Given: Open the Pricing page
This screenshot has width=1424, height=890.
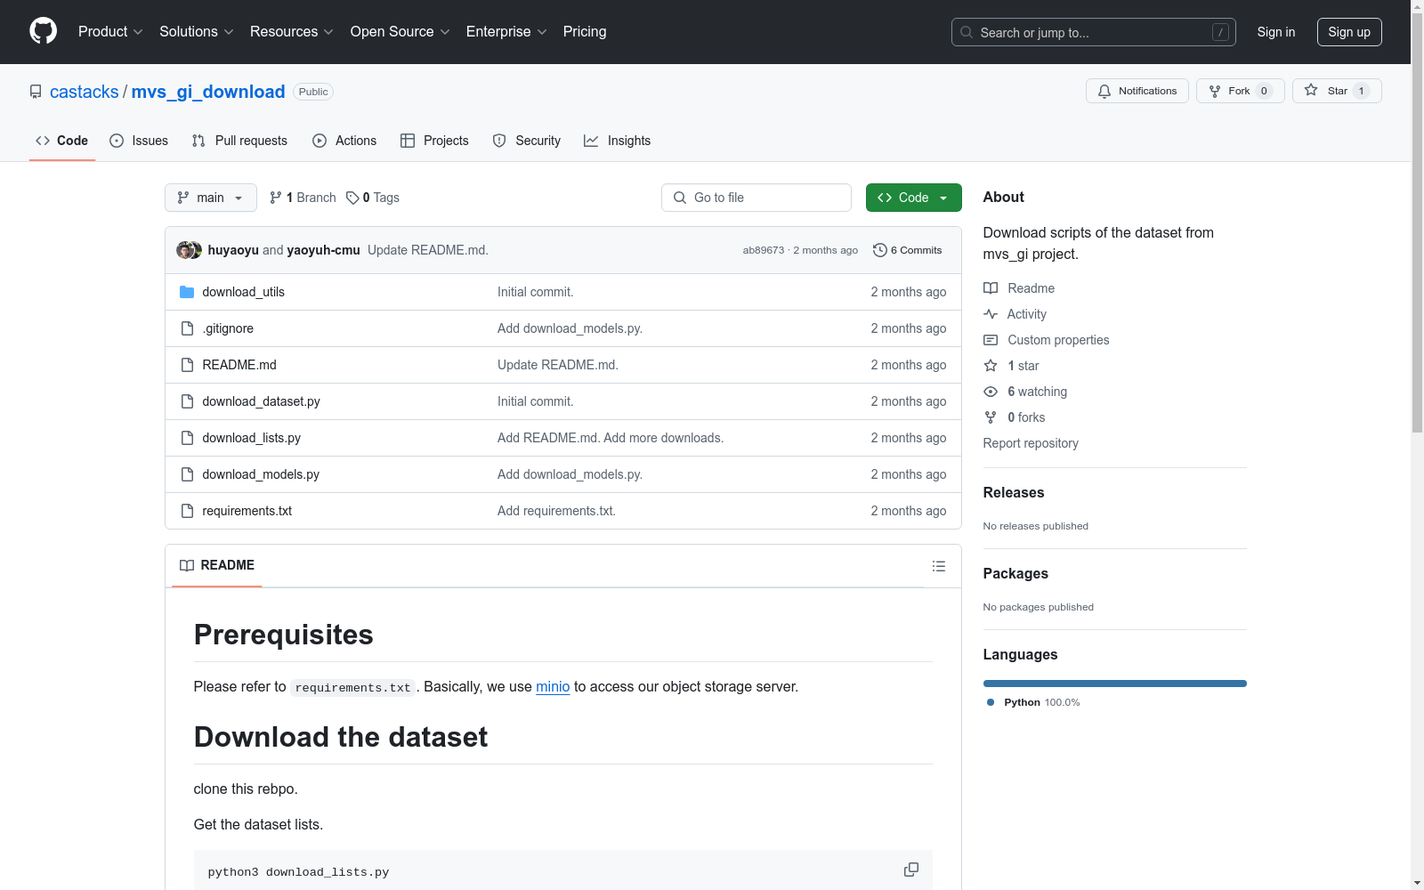Looking at the screenshot, I should point(585,32).
